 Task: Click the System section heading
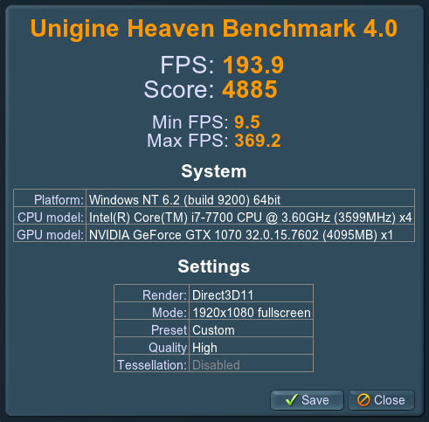point(214,171)
